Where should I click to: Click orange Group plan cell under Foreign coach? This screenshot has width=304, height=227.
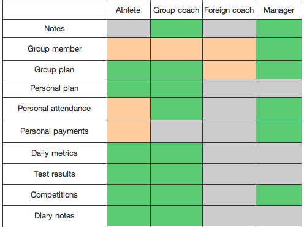(x=229, y=70)
